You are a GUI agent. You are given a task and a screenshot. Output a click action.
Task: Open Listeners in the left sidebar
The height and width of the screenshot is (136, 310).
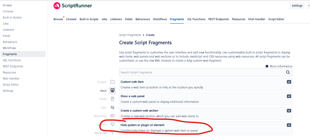[x=8, y=30]
